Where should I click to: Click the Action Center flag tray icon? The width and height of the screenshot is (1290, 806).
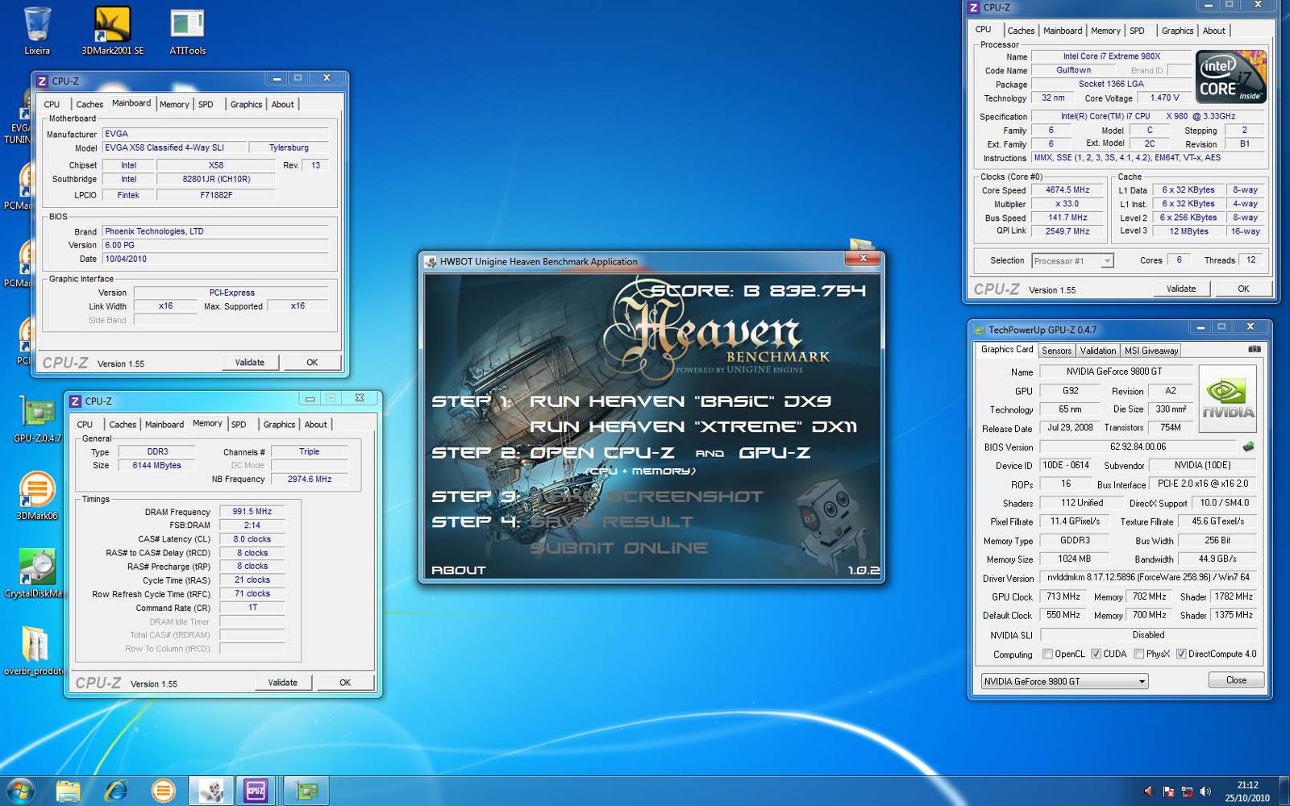tap(1168, 791)
